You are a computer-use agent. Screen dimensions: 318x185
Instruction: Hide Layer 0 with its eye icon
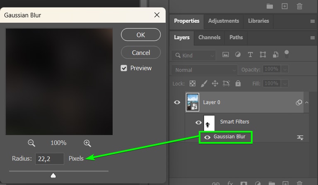177,102
